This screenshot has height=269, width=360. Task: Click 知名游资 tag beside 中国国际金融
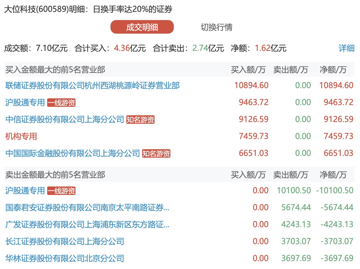[156, 153]
